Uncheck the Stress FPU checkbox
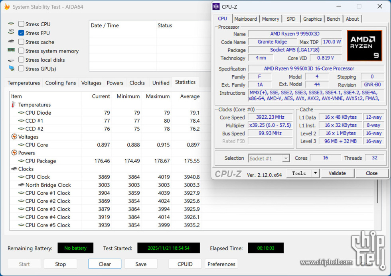 click(x=21, y=33)
